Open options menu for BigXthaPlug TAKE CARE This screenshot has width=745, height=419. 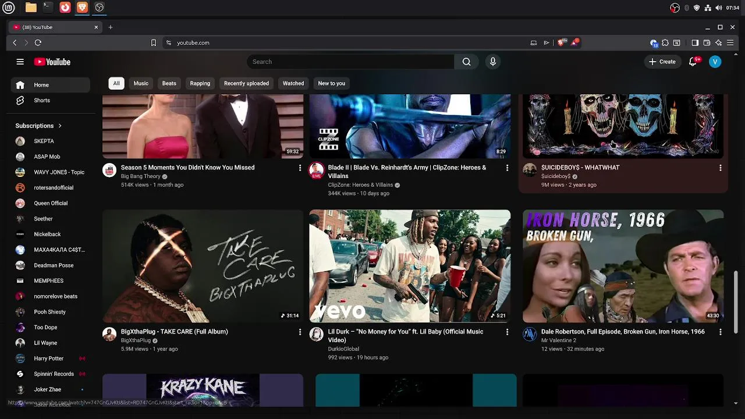(x=300, y=332)
